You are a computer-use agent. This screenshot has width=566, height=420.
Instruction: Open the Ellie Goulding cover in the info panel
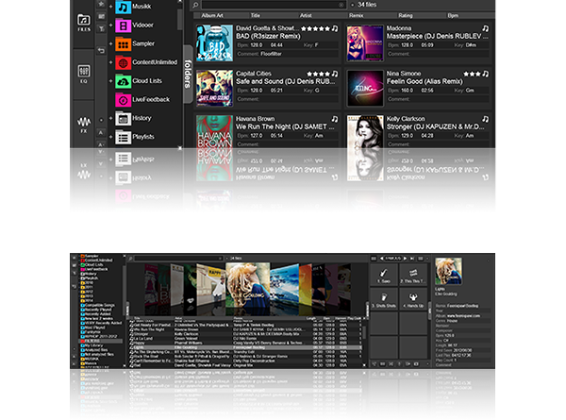(x=448, y=271)
